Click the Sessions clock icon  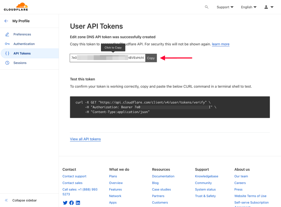pos(7,63)
